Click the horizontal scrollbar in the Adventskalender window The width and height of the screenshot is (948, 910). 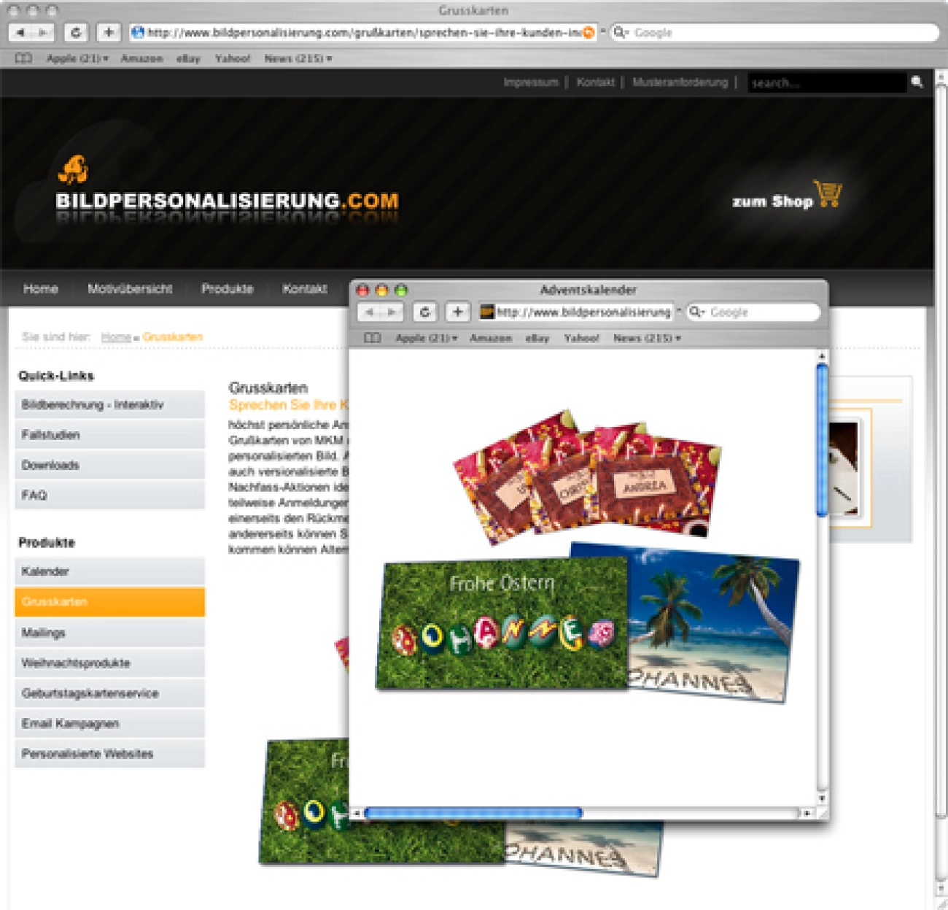pos(473,812)
